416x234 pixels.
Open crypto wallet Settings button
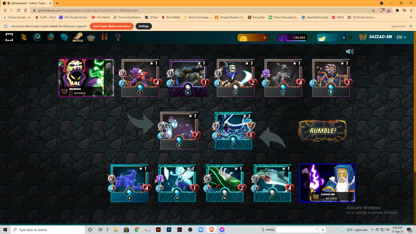pos(144,26)
